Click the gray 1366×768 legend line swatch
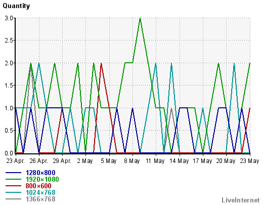Viewport: 263px width, 205px height. tap(14, 199)
